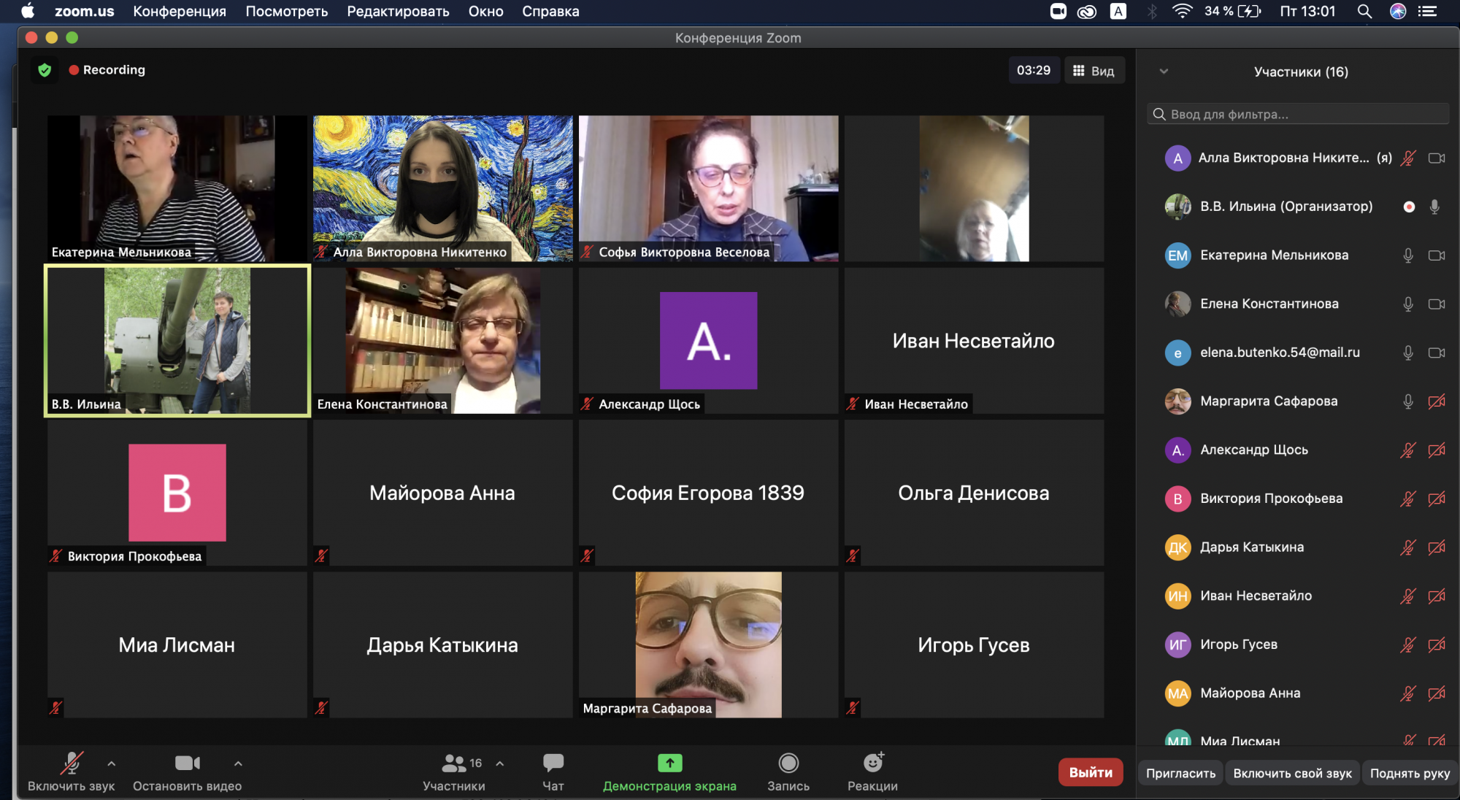Click camera icon for Екатерина Мельникова in list

click(1437, 255)
